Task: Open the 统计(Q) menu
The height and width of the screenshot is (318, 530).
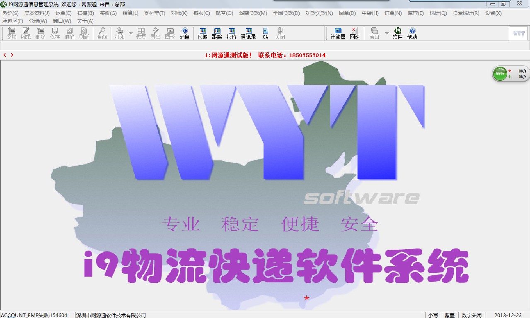Action: pyautogui.click(x=438, y=13)
